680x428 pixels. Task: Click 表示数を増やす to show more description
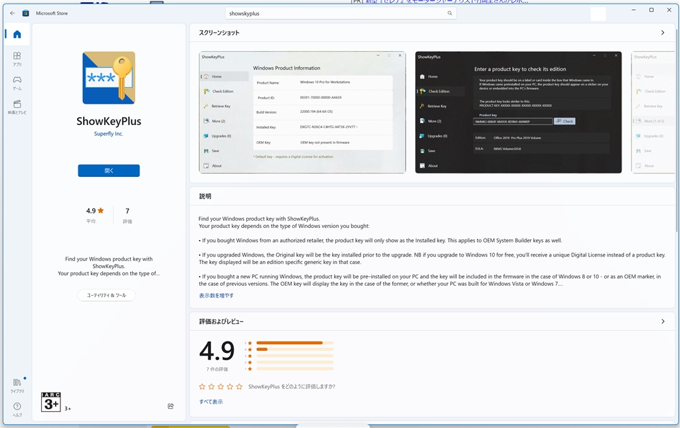(x=216, y=295)
